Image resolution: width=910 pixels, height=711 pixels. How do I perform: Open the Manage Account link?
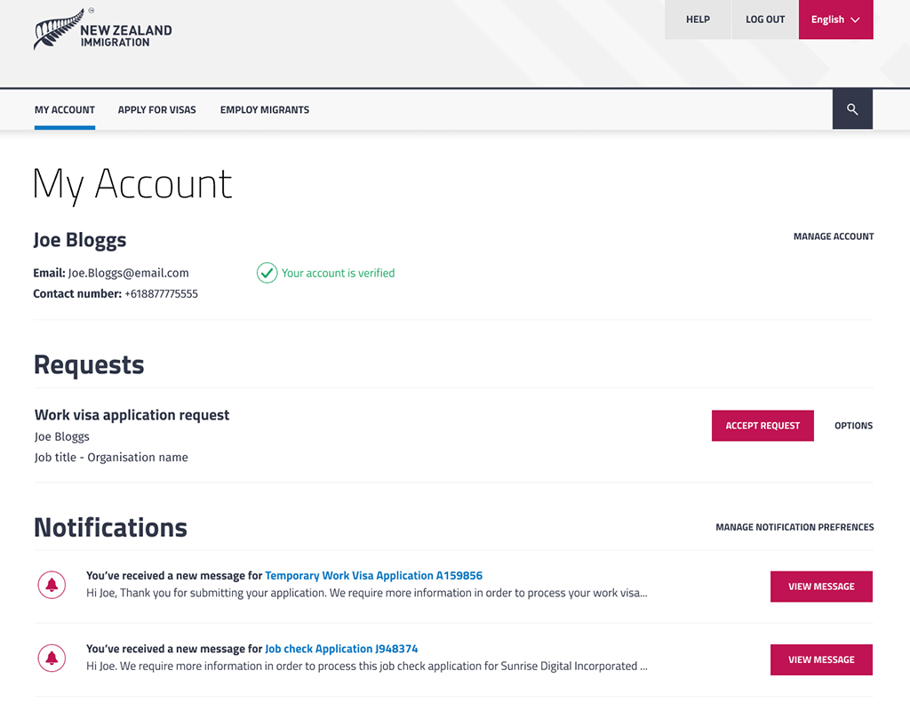tap(834, 236)
